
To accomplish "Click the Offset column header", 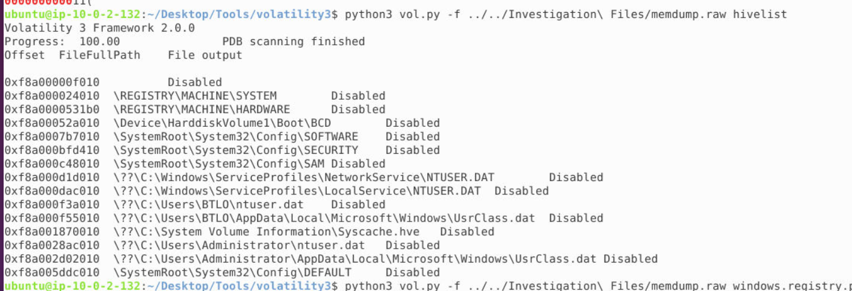I will [24, 55].
